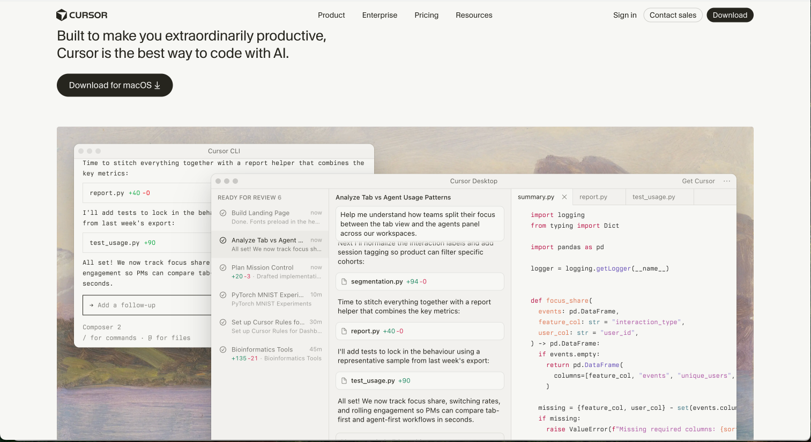
Task: Click the logger = logging.getLogger line
Action: (x=600, y=268)
